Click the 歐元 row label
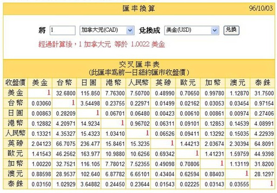The width and height of the screenshot is (277, 193). pyautogui.click(x=15, y=153)
